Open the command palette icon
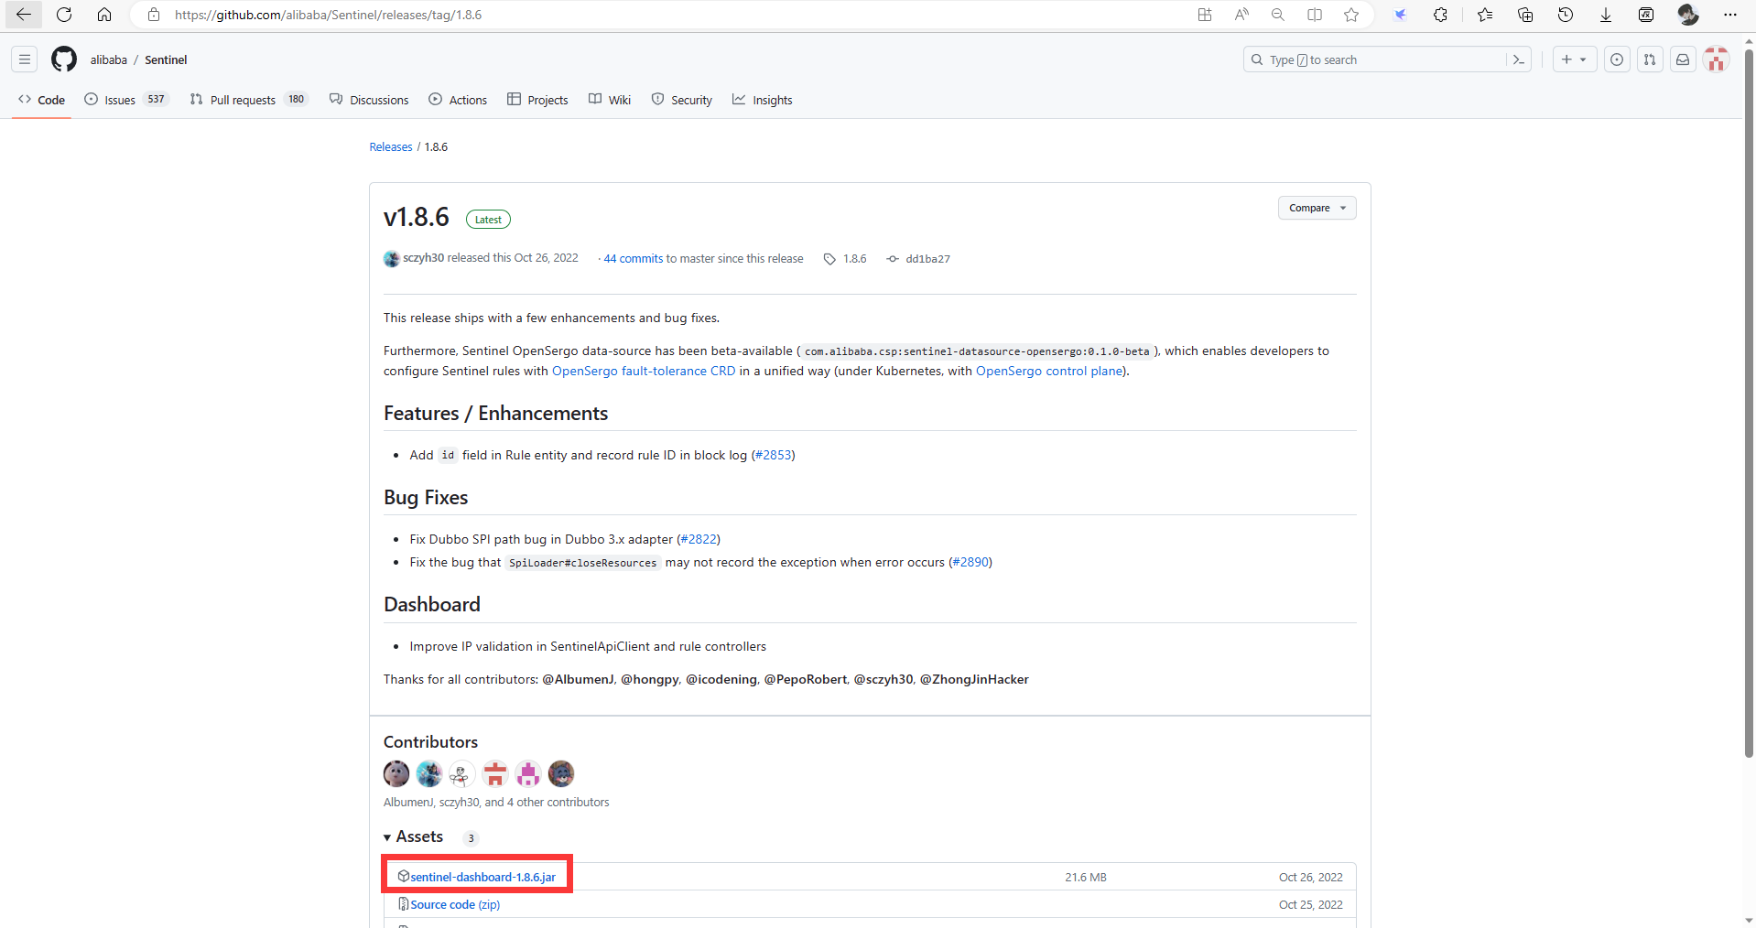This screenshot has height=928, width=1756. (x=1518, y=59)
